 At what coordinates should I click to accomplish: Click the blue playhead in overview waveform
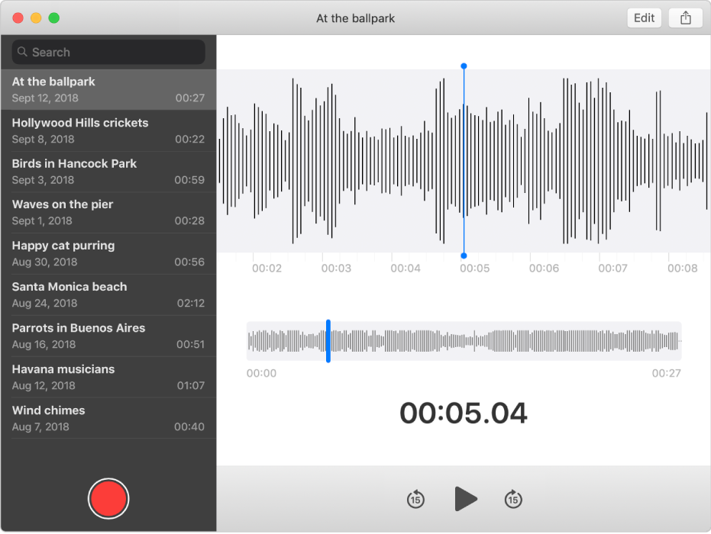click(328, 341)
